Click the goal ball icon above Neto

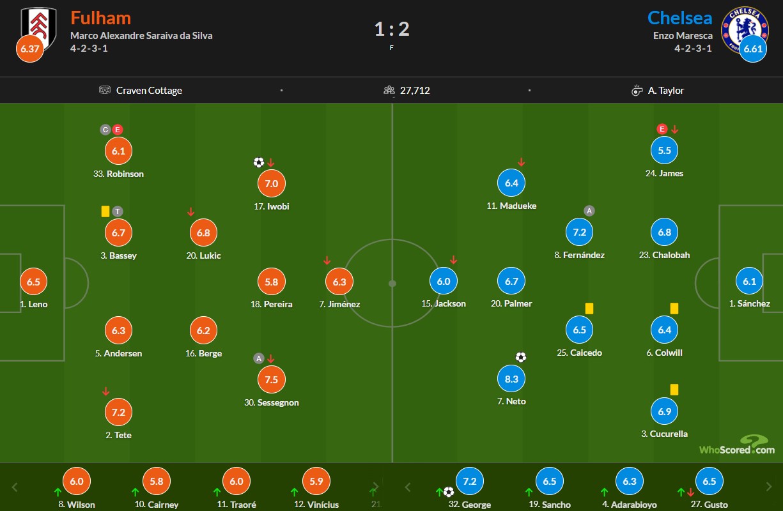click(521, 357)
